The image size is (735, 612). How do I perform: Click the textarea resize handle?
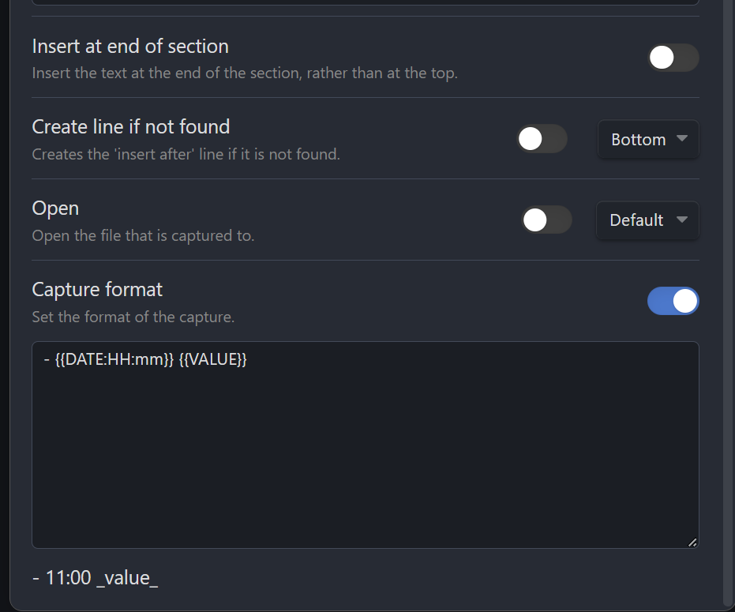point(693,542)
